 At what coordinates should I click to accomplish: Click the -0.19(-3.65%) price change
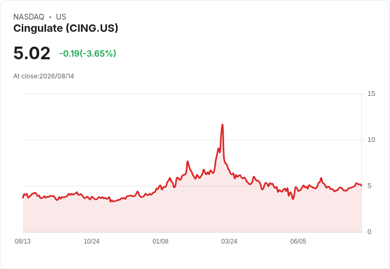(87, 53)
